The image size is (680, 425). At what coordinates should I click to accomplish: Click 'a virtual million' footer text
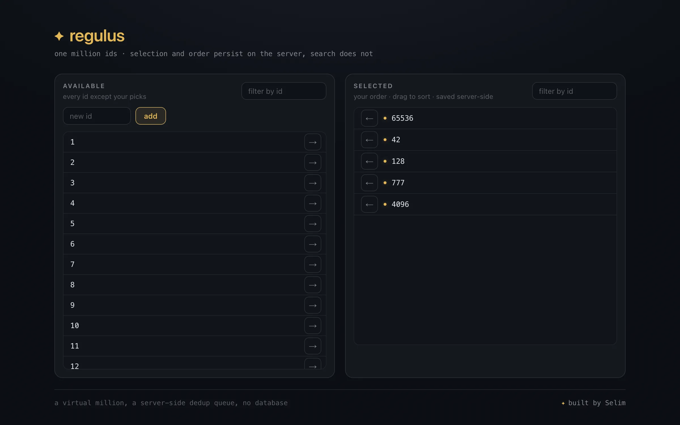pyautogui.click(x=89, y=403)
